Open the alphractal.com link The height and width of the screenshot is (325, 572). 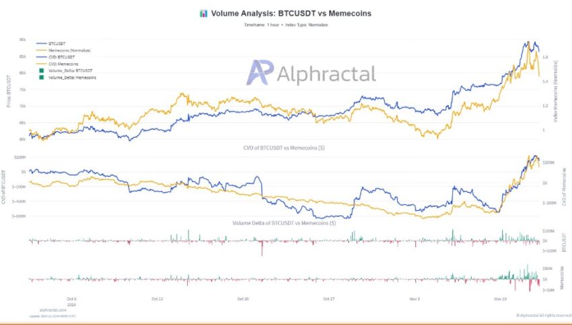pos(53,310)
